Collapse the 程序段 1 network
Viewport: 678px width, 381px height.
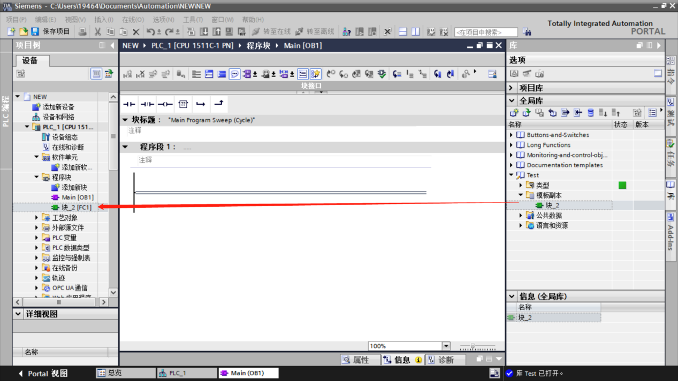pyautogui.click(x=125, y=146)
